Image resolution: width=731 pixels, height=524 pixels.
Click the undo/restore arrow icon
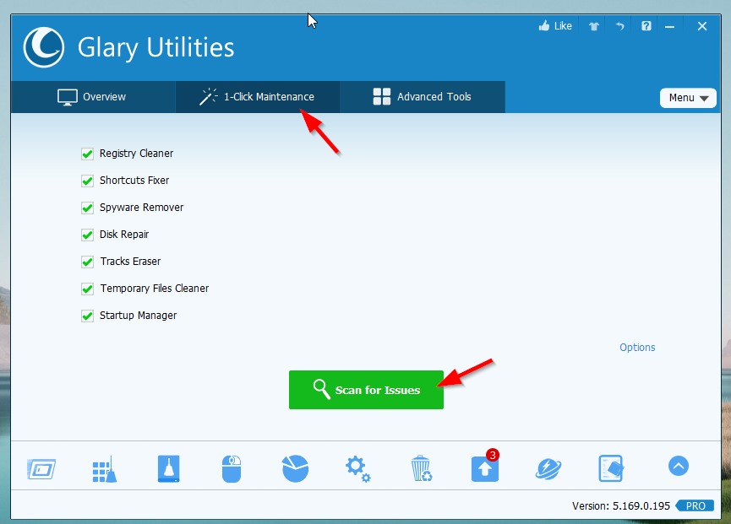pos(619,26)
